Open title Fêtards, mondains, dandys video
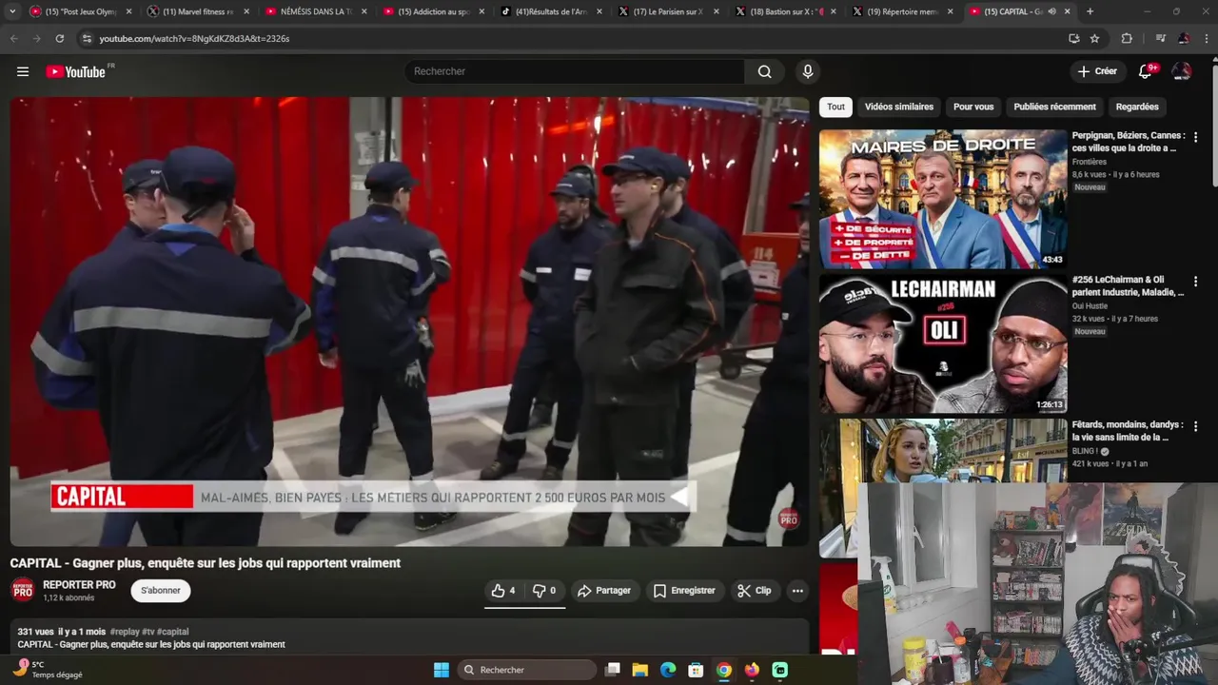The height and width of the screenshot is (685, 1218). 1129,431
